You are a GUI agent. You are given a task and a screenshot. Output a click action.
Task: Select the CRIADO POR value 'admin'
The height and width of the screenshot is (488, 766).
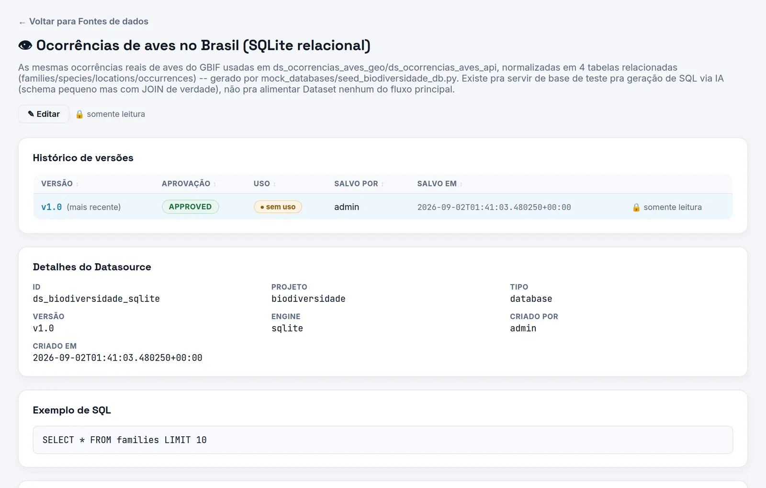click(x=523, y=328)
